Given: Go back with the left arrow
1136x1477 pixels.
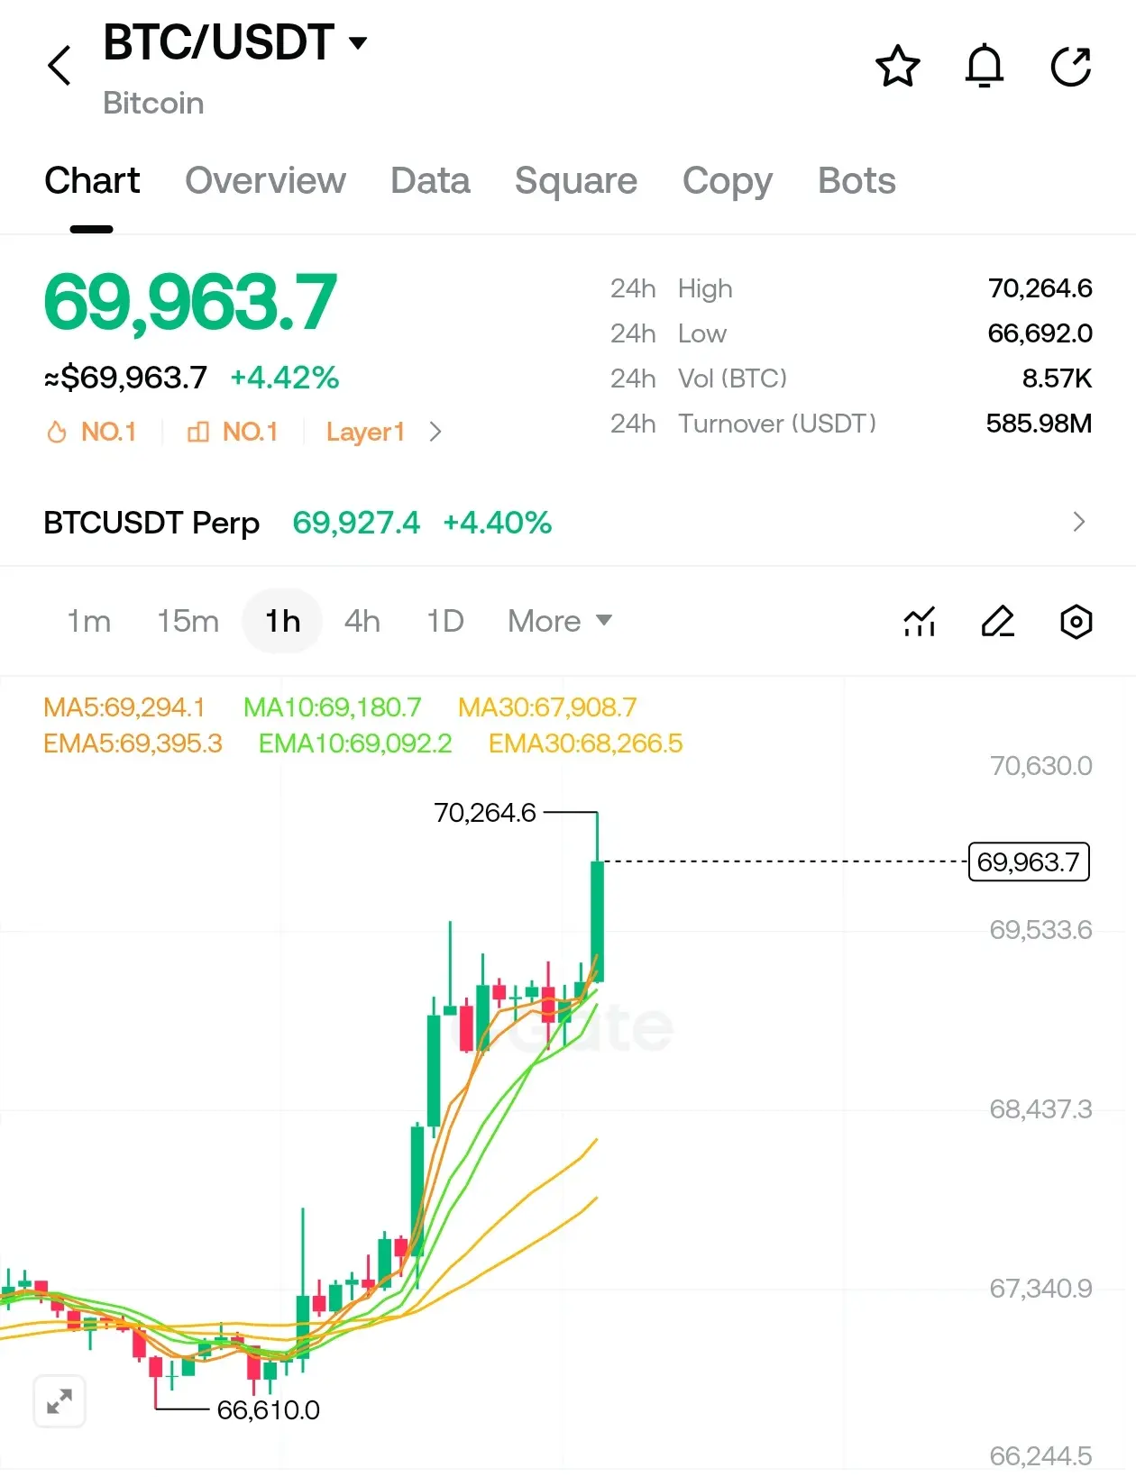Looking at the screenshot, I should click(60, 66).
